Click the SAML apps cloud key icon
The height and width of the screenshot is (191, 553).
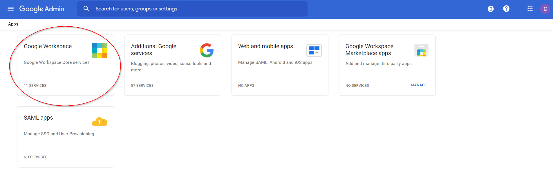[x=100, y=122]
